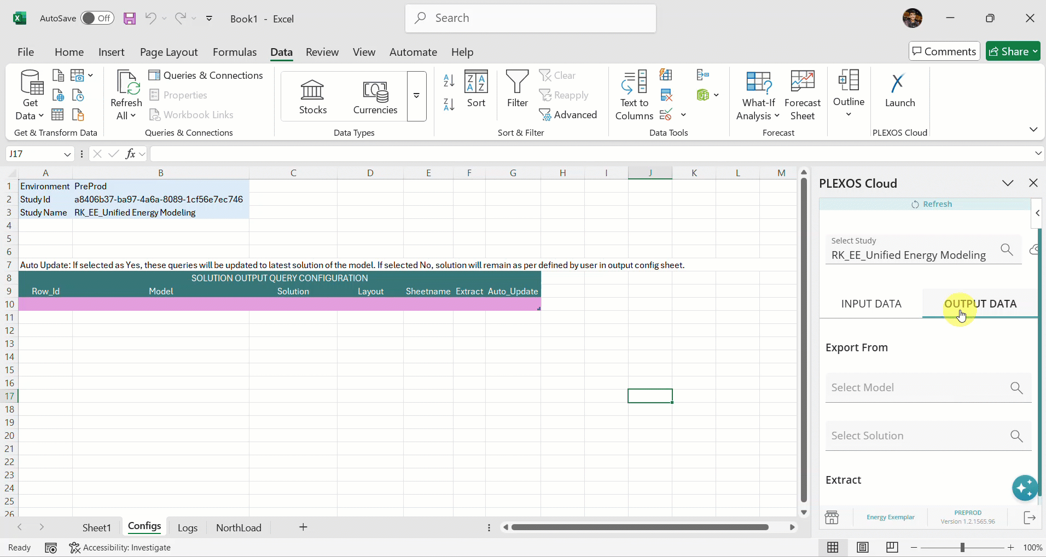Switch to the Formulas ribbon tab
This screenshot has width=1046, height=557.
[235, 52]
